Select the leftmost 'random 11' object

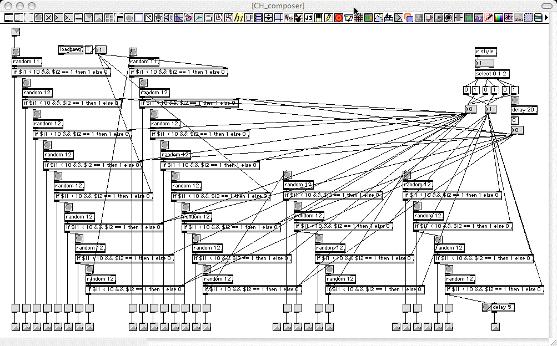(x=27, y=62)
